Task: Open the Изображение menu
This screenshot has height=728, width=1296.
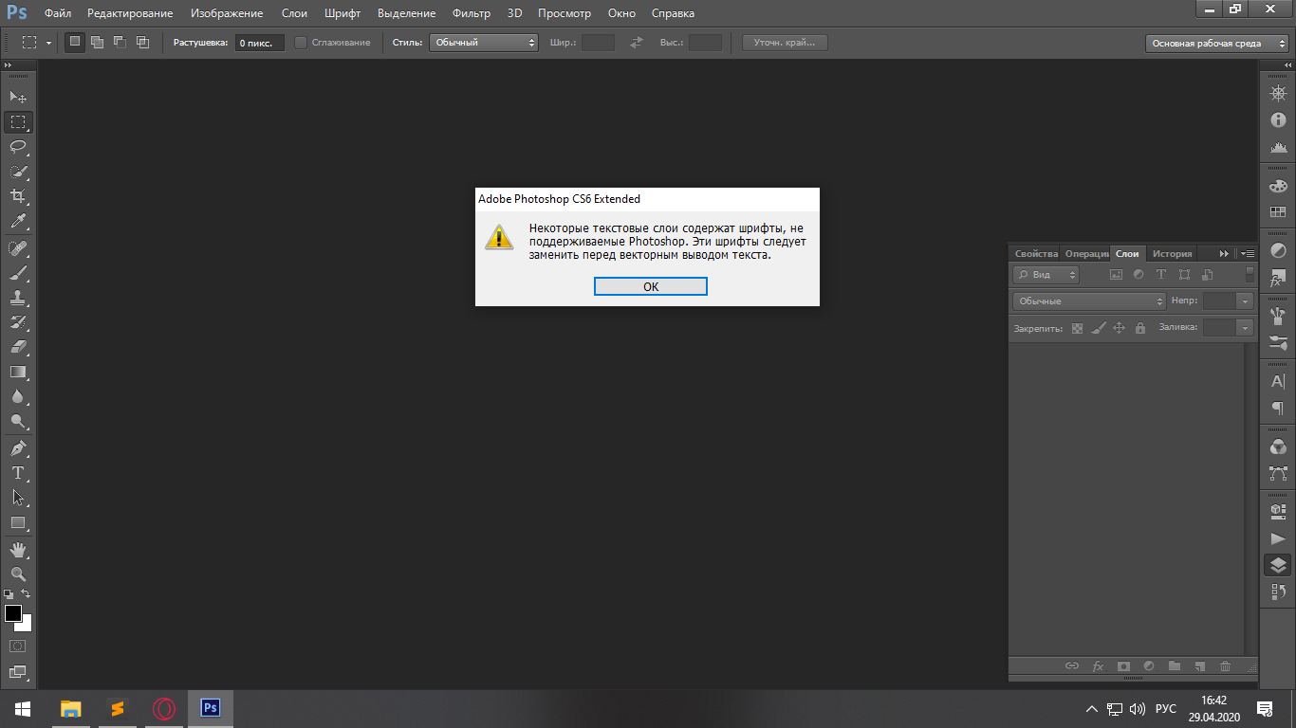Action: point(227,13)
